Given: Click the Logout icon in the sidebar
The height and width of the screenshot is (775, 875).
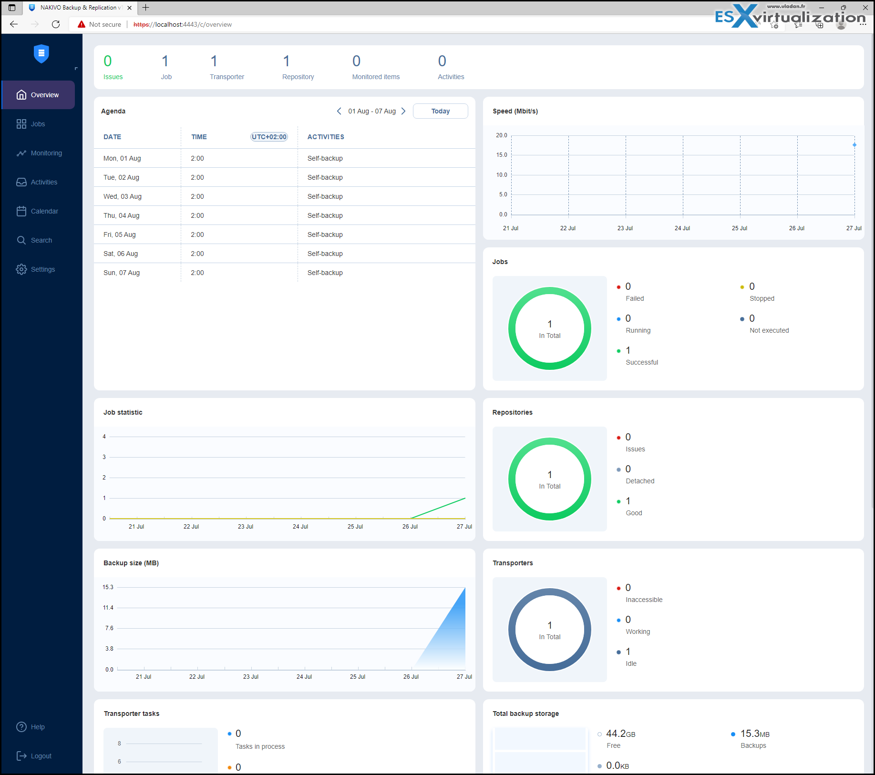Looking at the screenshot, I should pos(21,756).
